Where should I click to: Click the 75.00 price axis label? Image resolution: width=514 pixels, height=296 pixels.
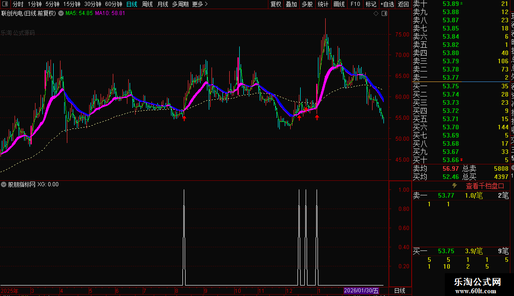pos(402,35)
